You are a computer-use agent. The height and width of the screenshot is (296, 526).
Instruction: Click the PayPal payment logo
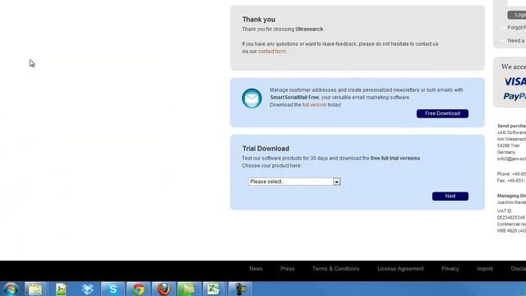[x=514, y=96]
